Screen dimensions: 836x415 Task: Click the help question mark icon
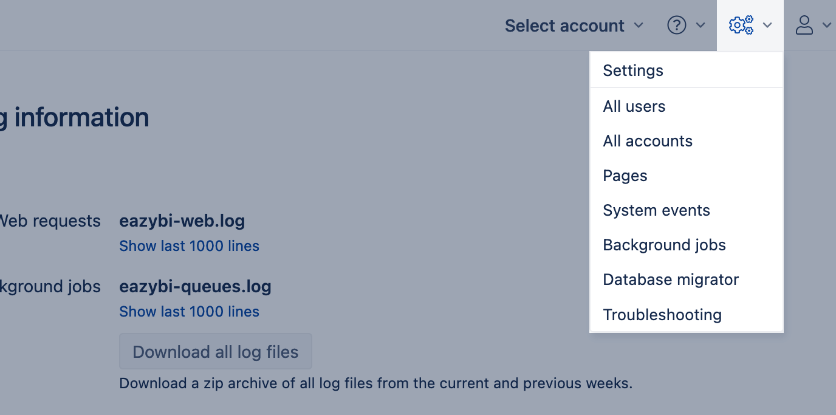[x=677, y=26]
